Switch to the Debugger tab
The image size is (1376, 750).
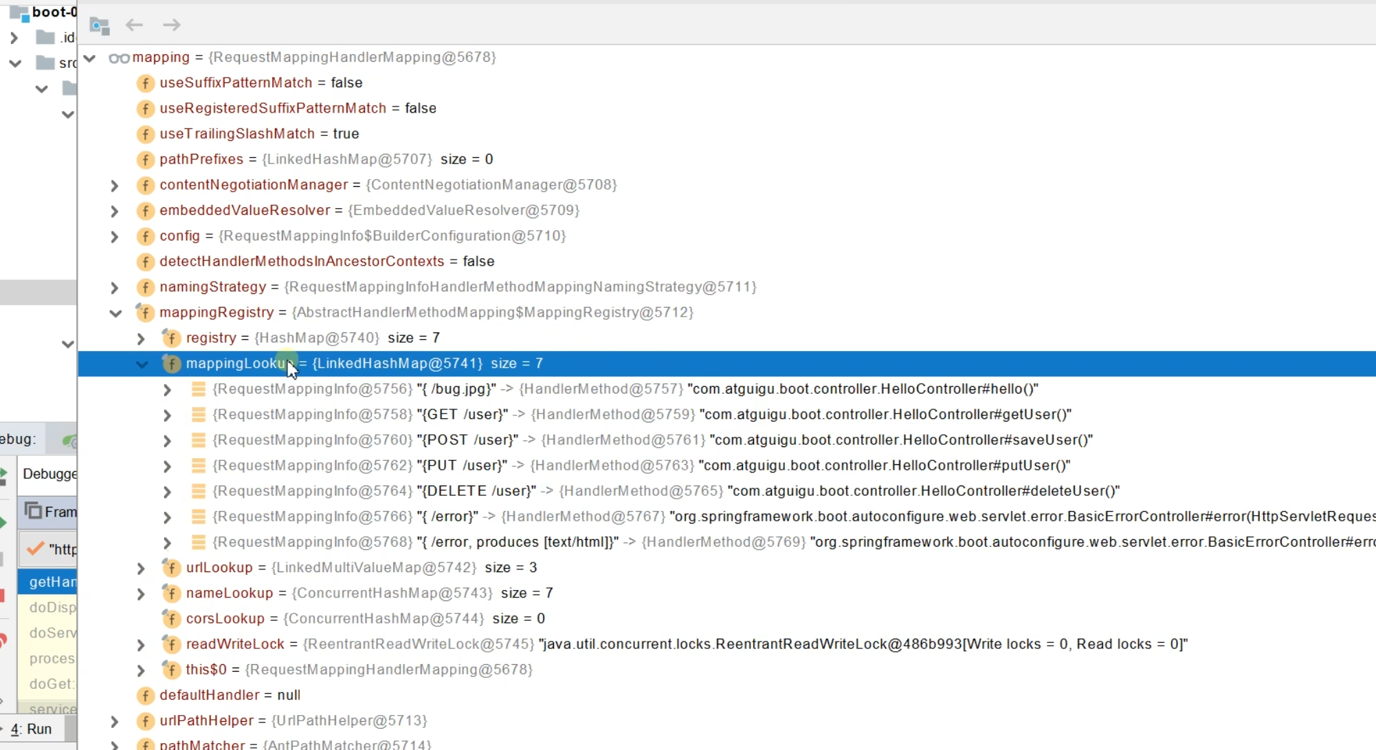(x=49, y=474)
